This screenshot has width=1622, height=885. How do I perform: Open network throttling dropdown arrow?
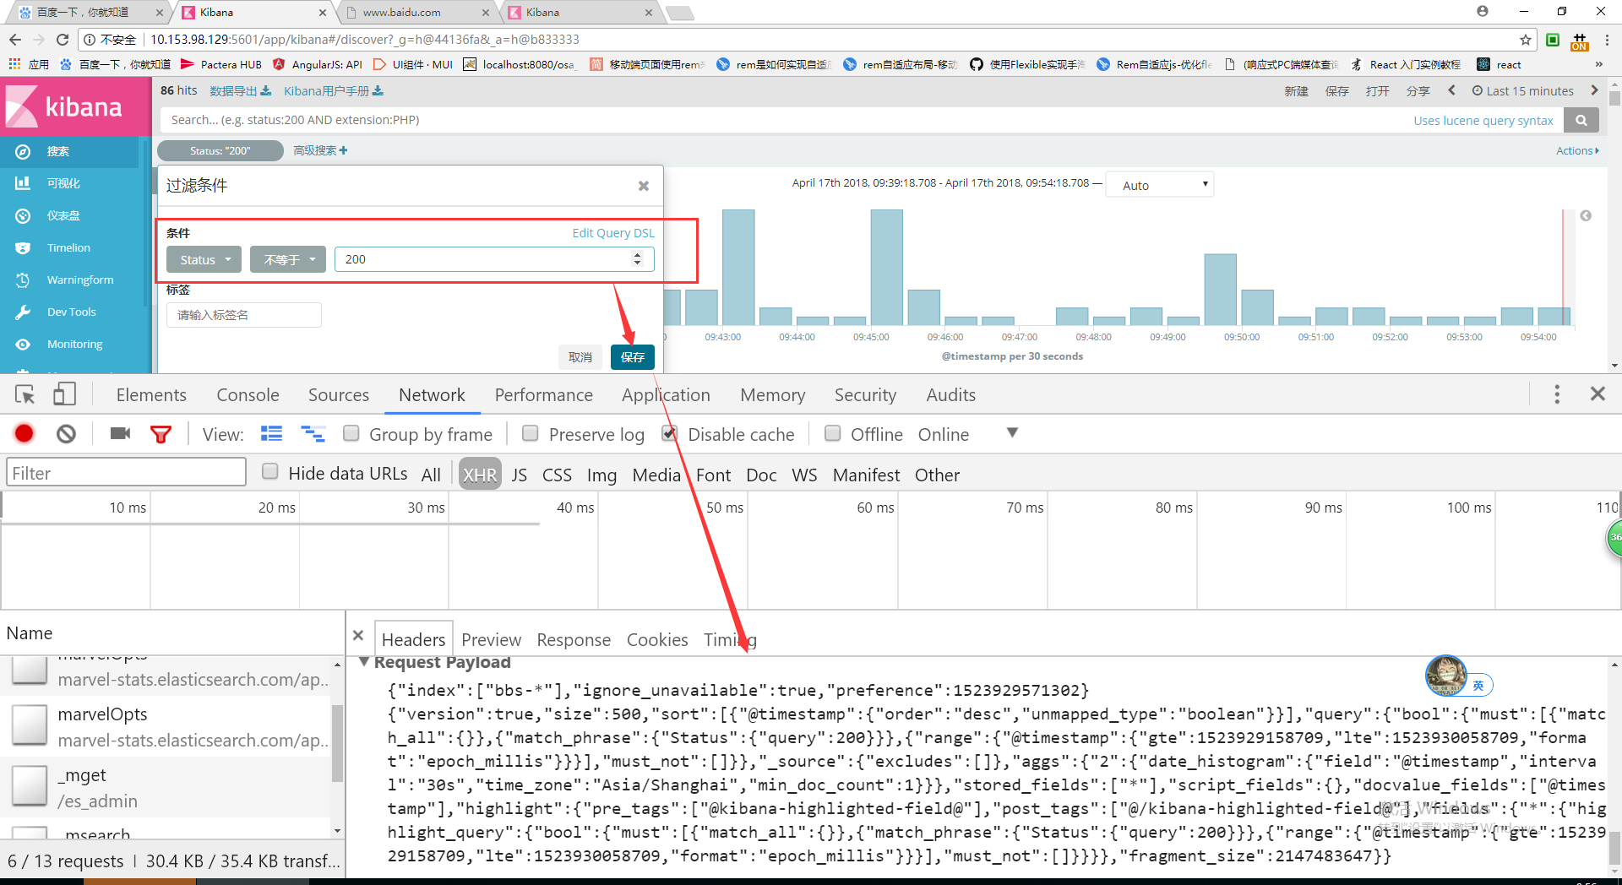point(1012,433)
